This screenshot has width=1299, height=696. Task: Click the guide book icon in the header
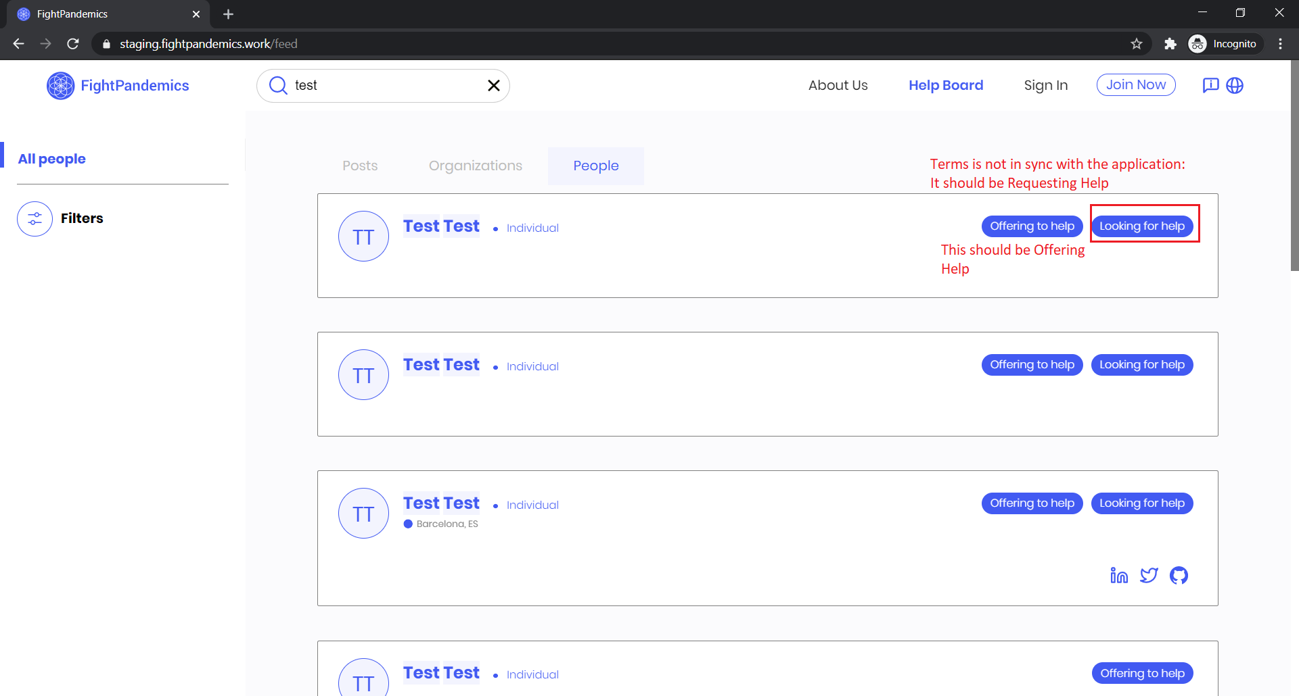click(x=1210, y=85)
